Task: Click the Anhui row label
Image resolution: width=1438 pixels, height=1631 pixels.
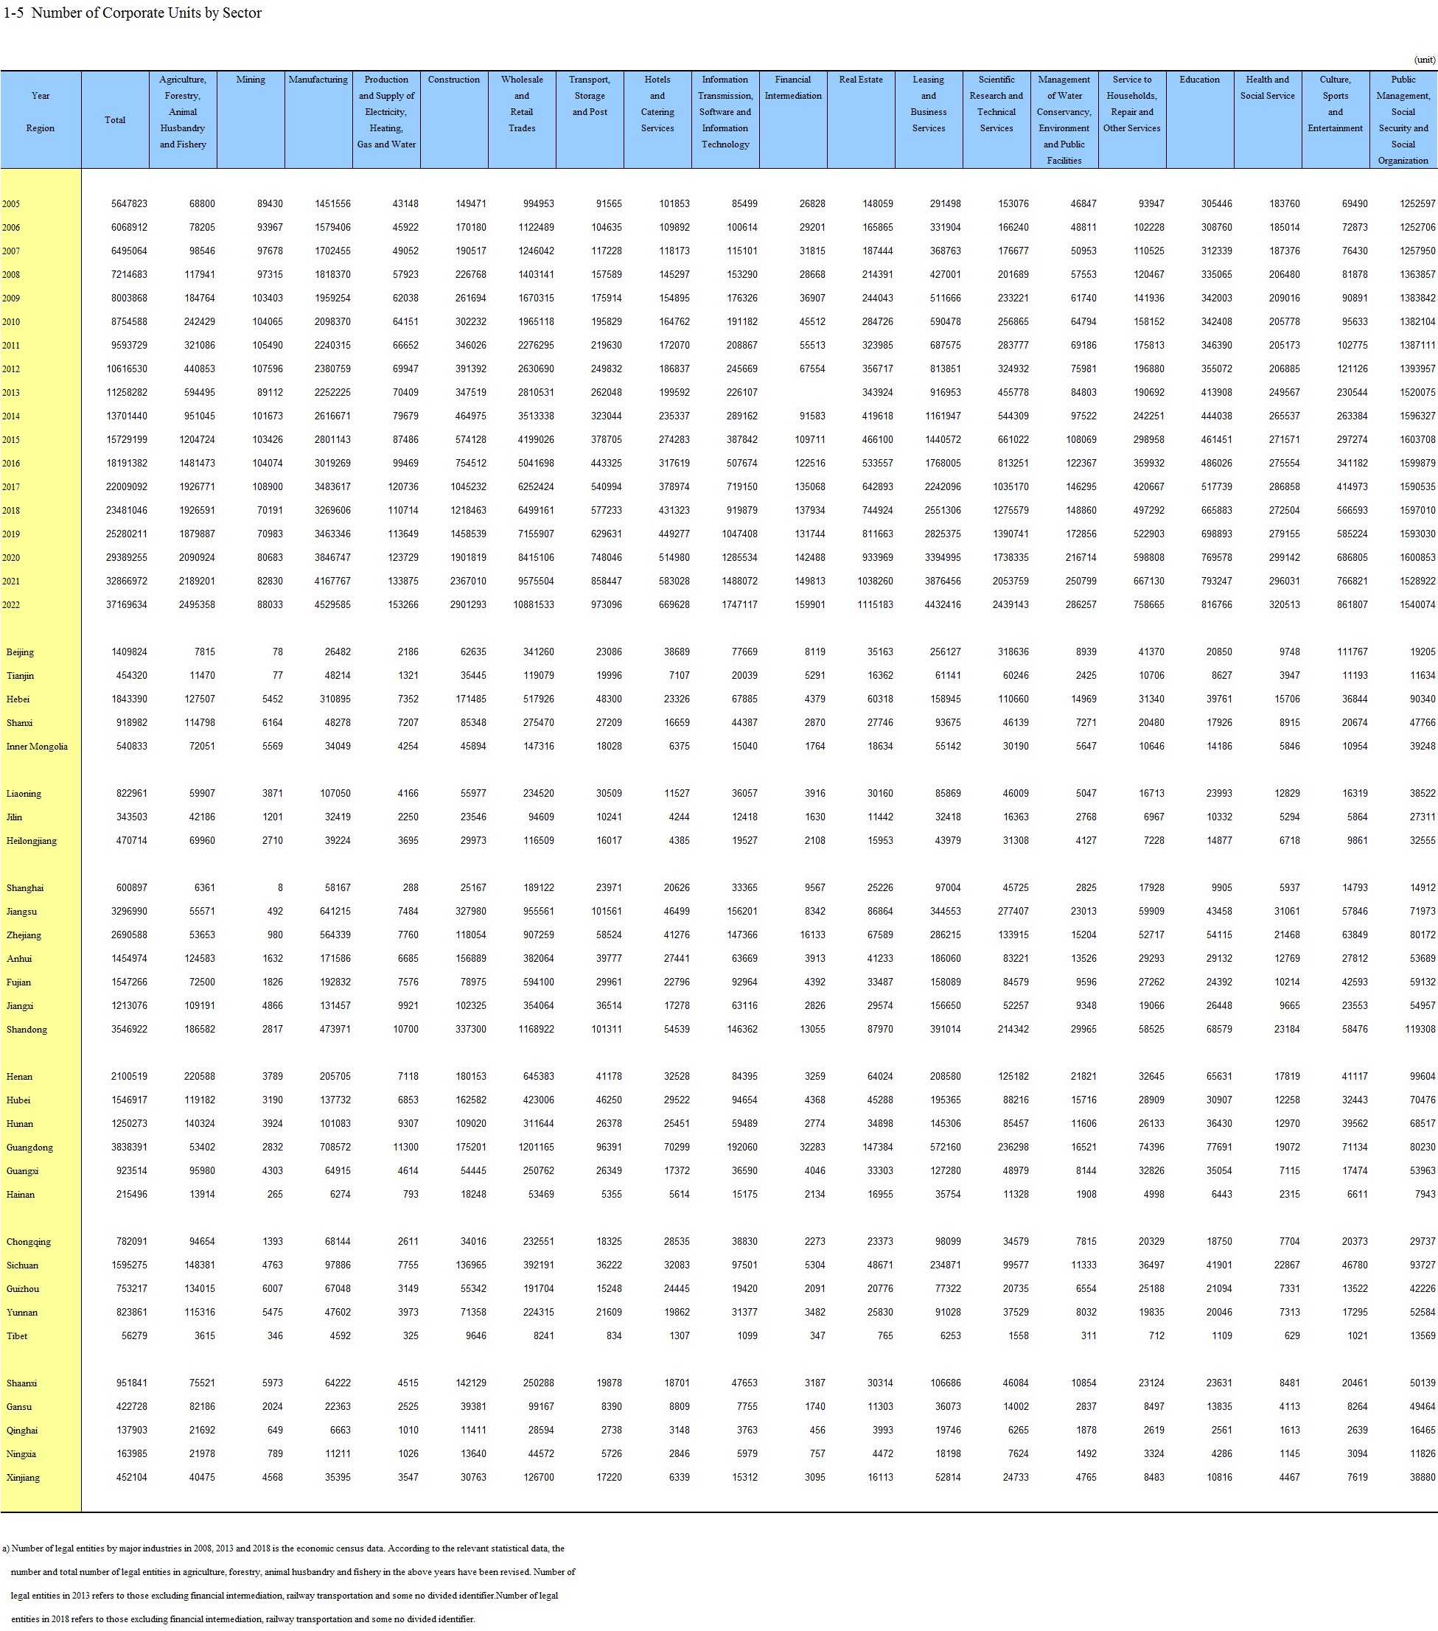Action: (18, 959)
